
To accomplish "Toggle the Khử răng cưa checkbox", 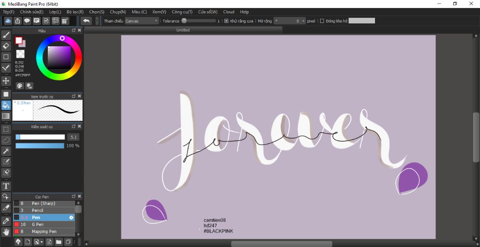I will point(226,21).
